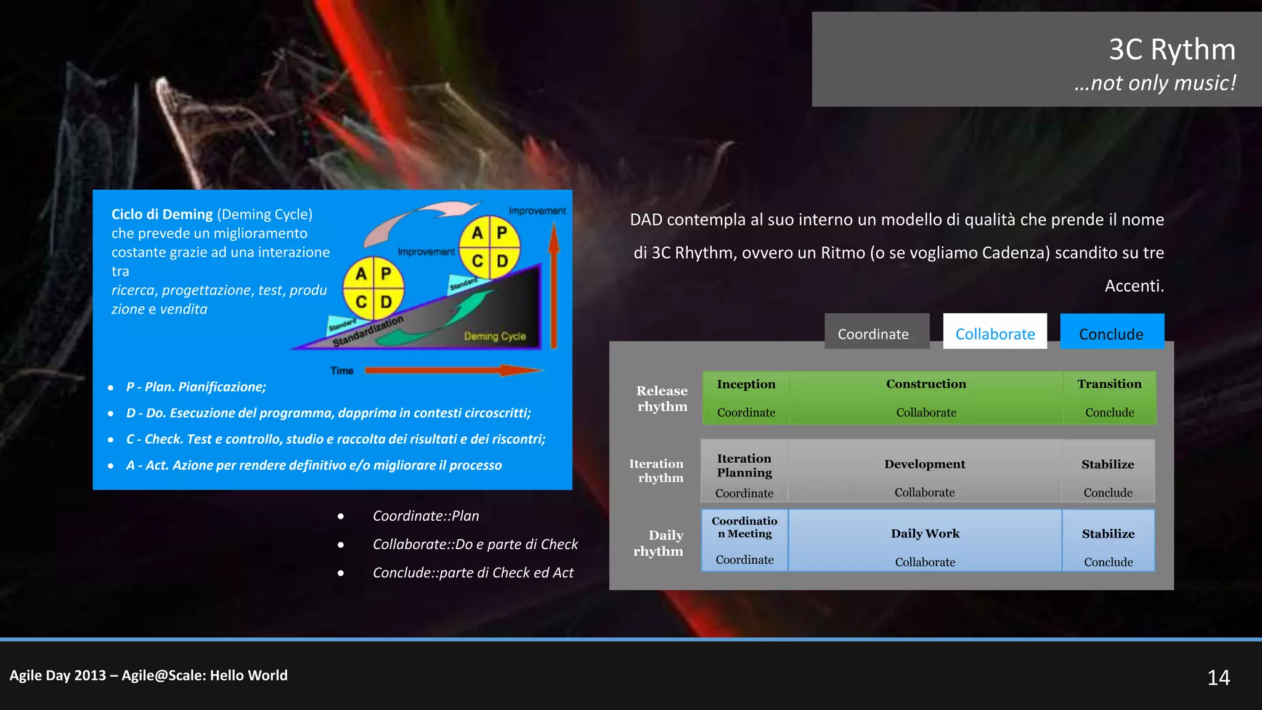This screenshot has height=710, width=1262.
Task: Click the upper-right APCD Deming circle
Action: click(490, 247)
